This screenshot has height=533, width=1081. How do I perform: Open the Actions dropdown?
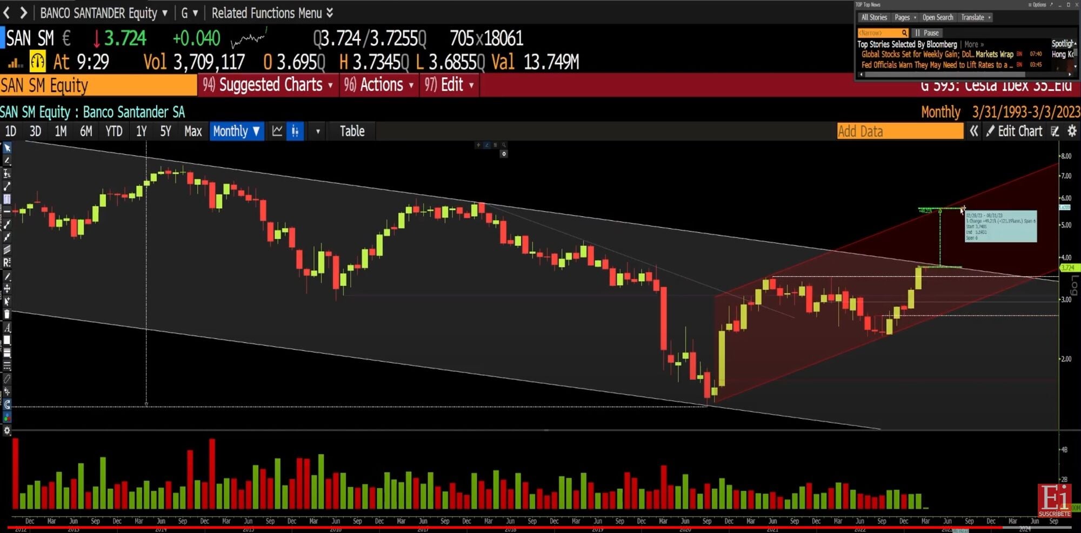point(379,85)
